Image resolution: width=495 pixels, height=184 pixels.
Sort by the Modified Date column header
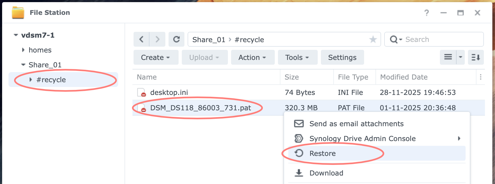426,77
